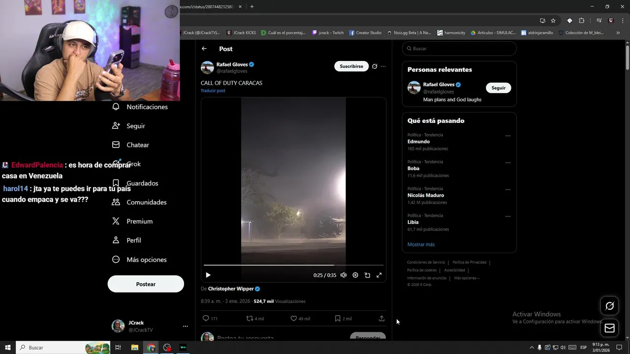Viewport: 630px width, 354px height.
Task: Expand the Más opciones footer link
Action: point(467,278)
